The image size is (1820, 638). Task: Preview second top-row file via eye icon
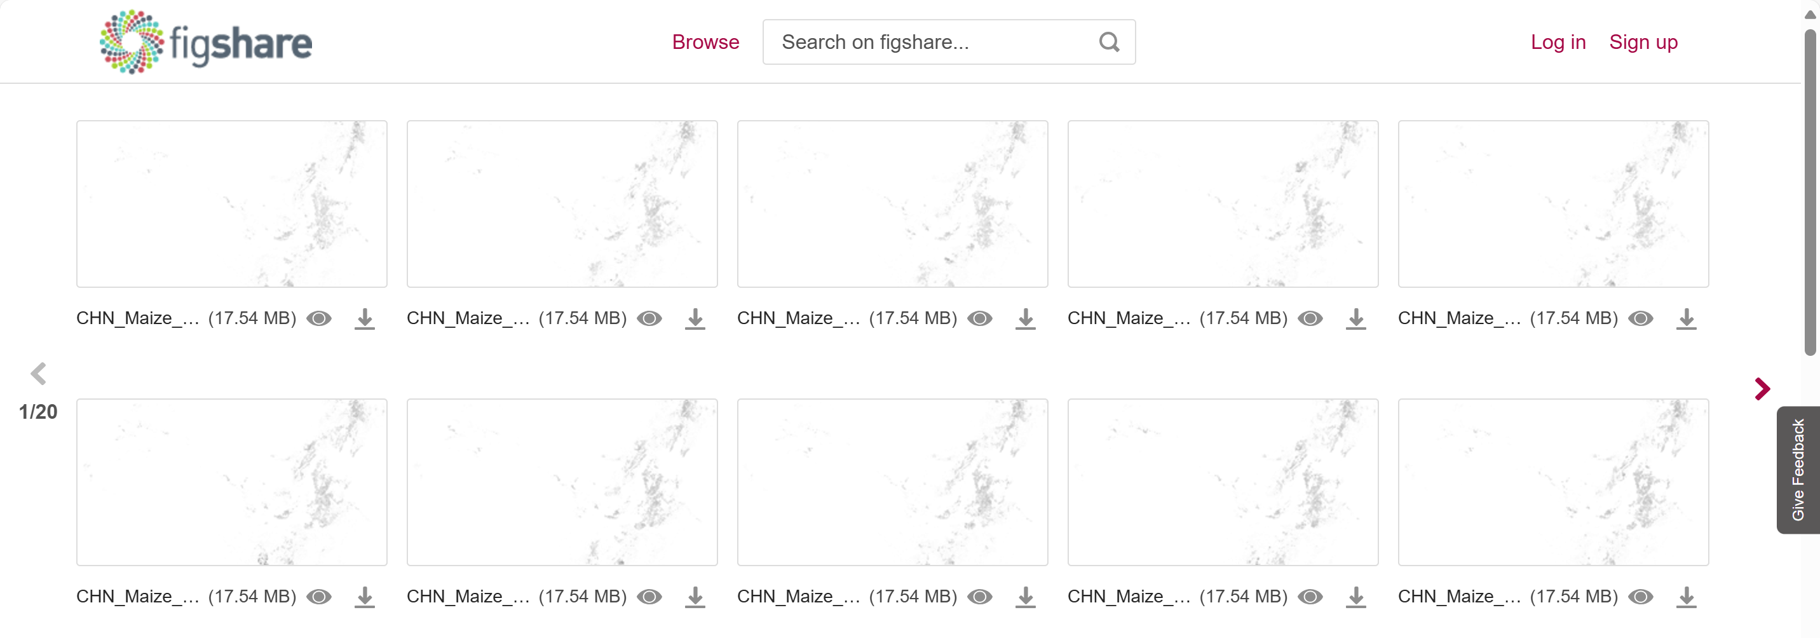point(649,318)
